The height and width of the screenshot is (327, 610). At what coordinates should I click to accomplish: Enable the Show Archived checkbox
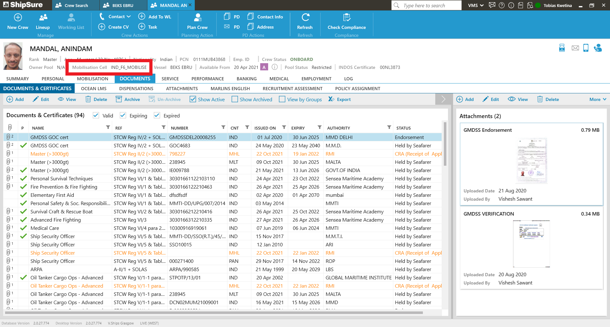pos(235,99)
